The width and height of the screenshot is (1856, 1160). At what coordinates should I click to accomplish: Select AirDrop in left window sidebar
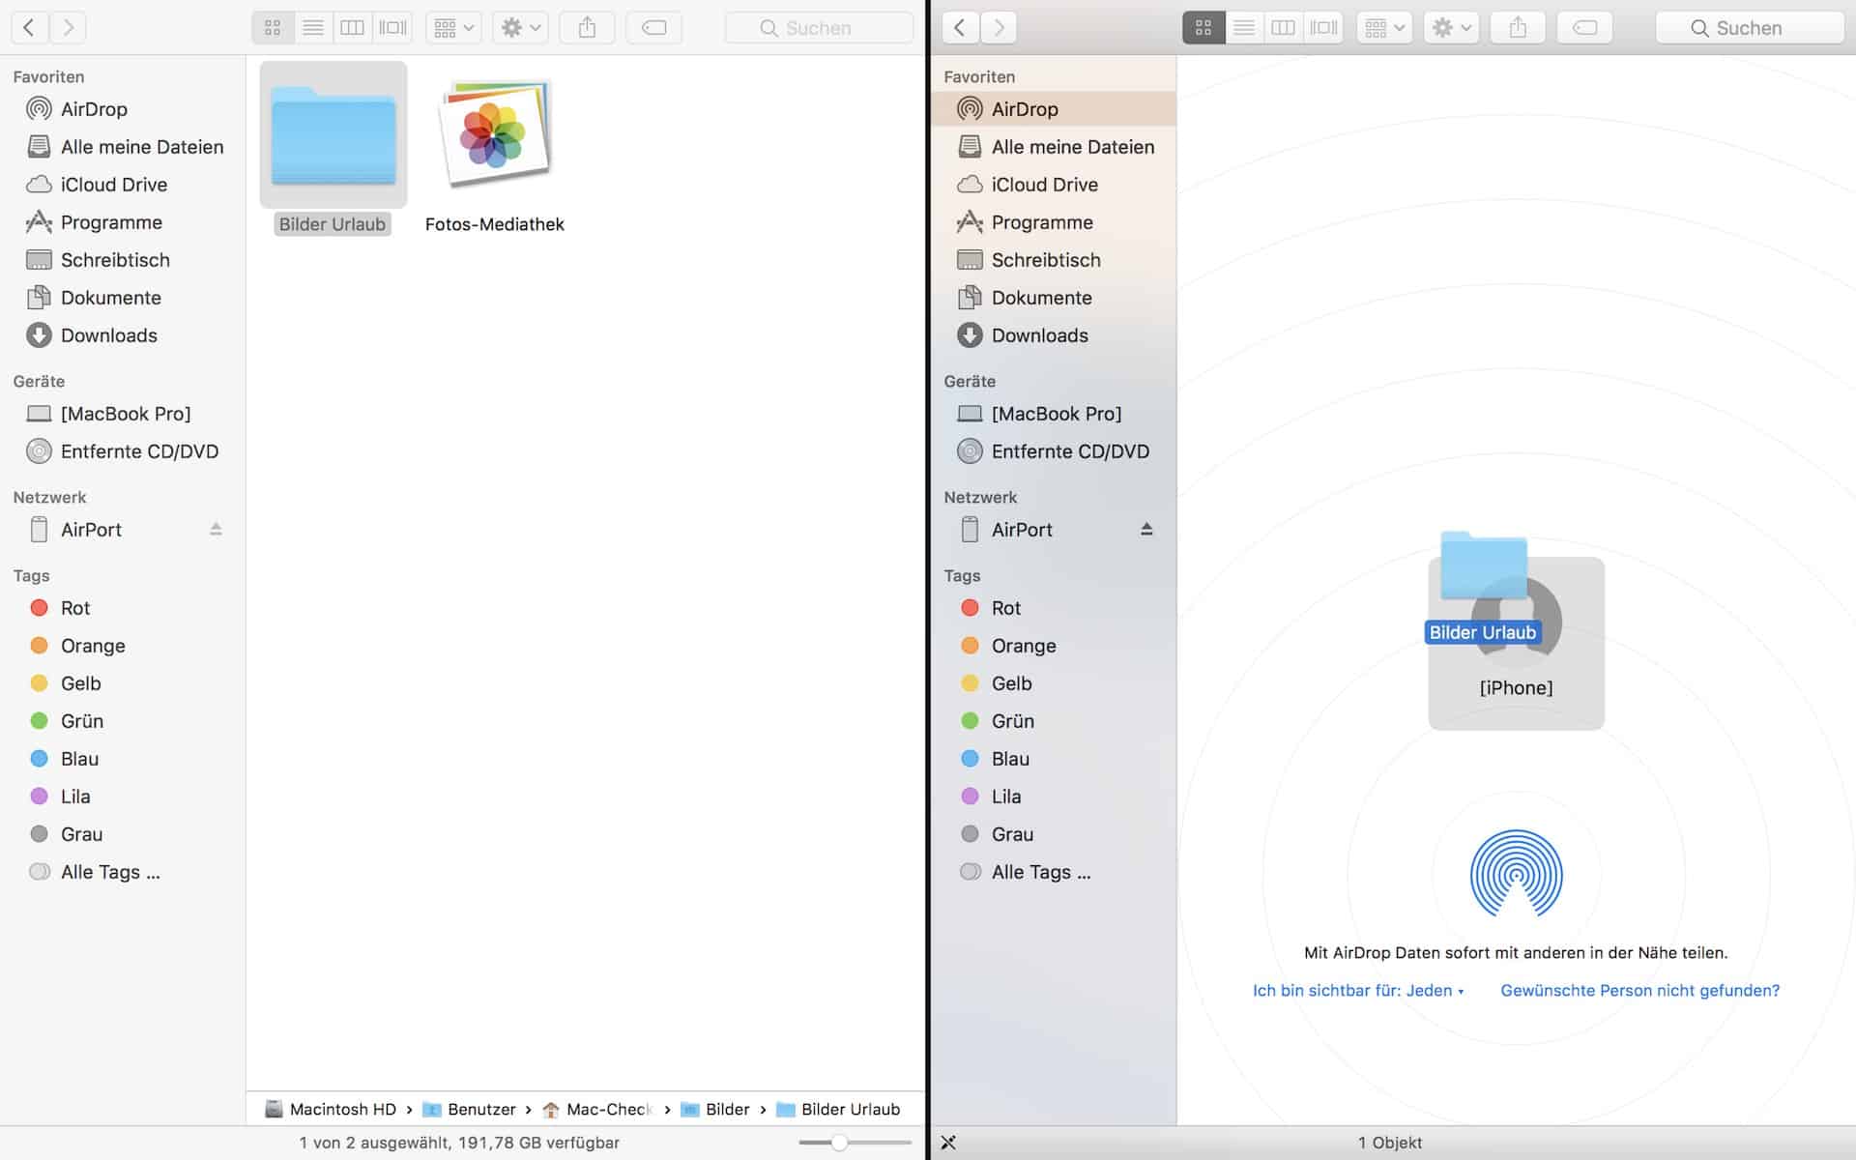(x=123, y=109)
